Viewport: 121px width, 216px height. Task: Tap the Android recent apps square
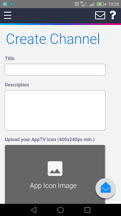coord(87,210)
